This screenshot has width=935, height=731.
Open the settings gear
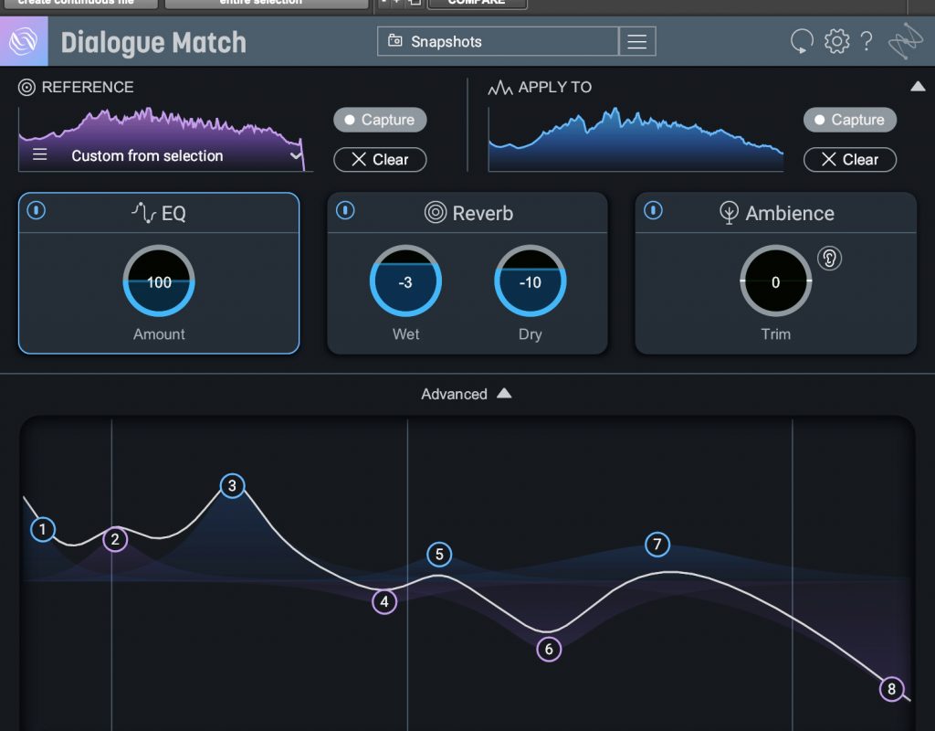coord(836,41)
